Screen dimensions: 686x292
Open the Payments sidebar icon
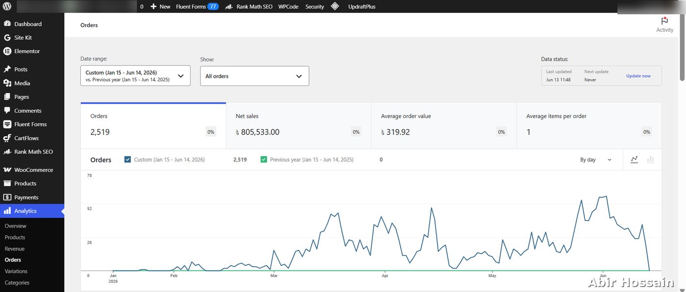click(7, 197)
